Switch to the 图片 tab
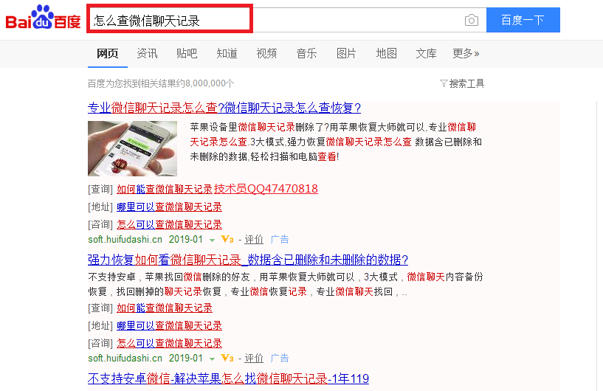The height and width of the screenshot is (391, 603). coord(346,53)
